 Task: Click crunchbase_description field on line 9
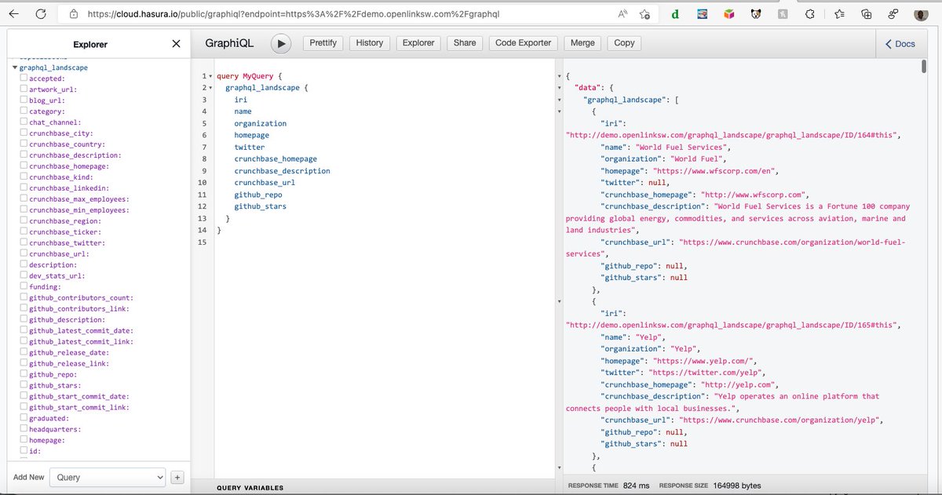282,171
